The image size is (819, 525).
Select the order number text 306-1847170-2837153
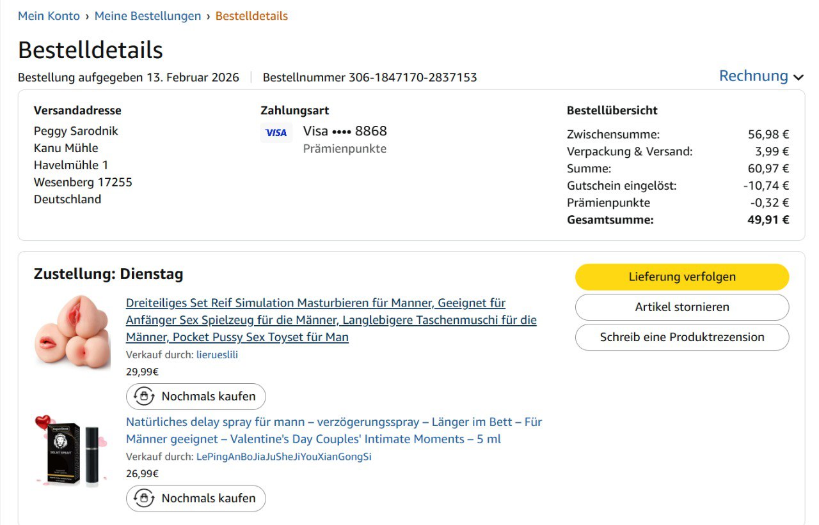point(413,78)
